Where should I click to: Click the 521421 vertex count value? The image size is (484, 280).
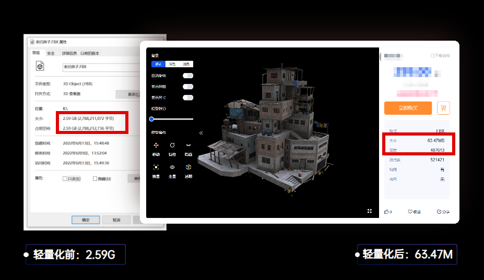pos(438,160)
